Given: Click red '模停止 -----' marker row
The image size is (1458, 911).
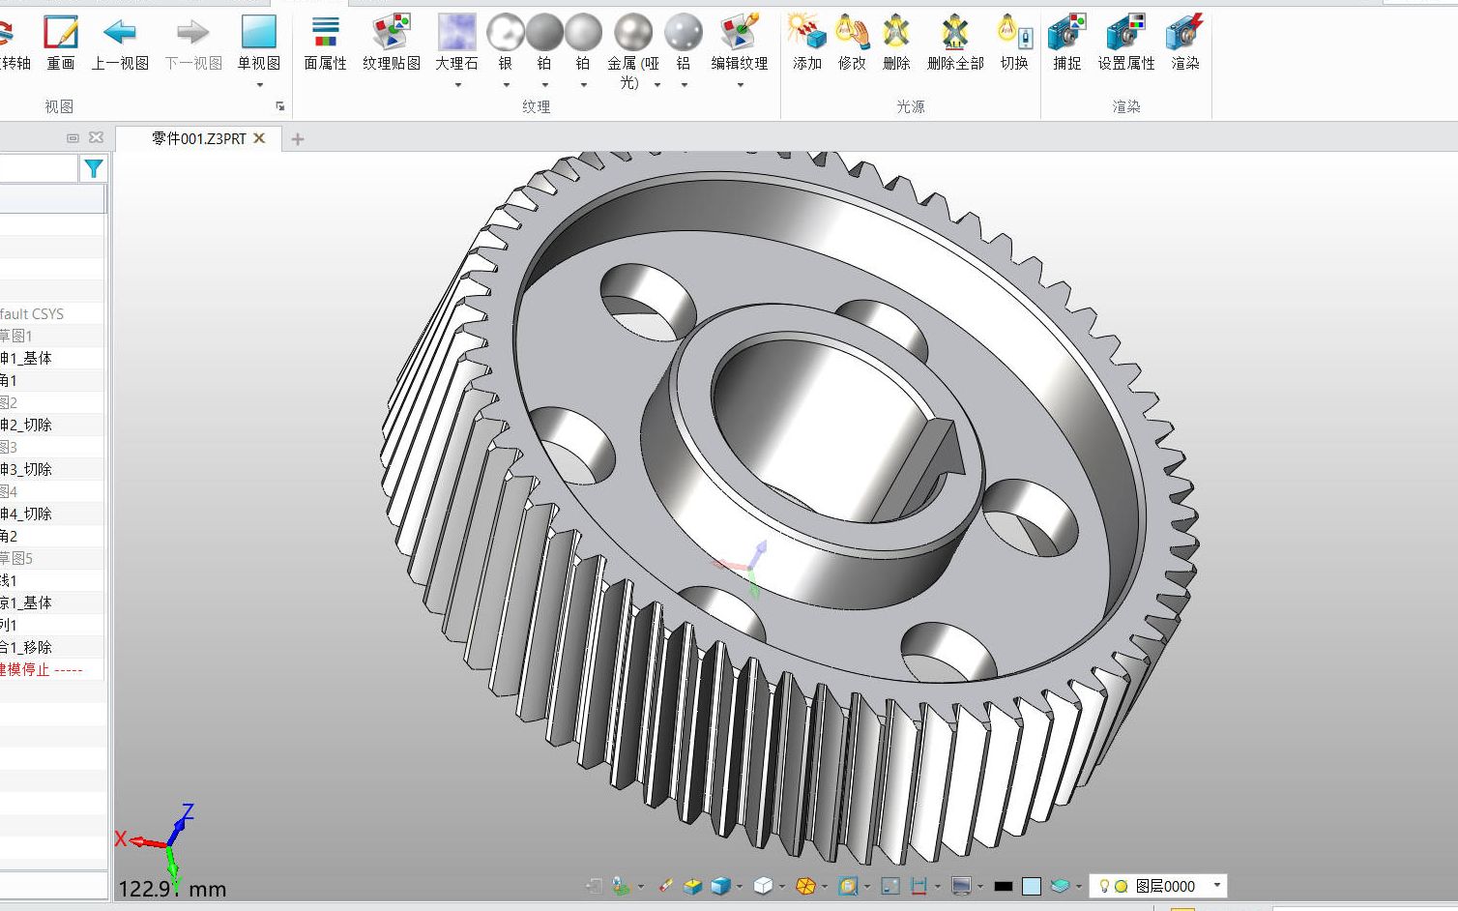Looking at the screenshot, I should pyautogui.click(x=53, y=669).
